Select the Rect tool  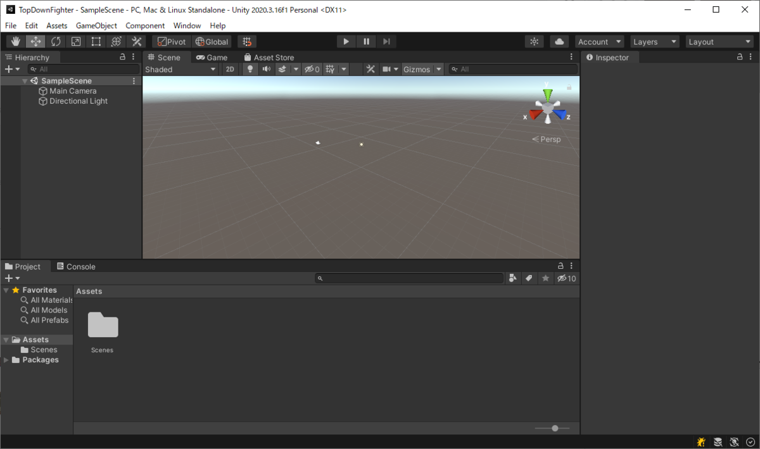tap(96, 42)
